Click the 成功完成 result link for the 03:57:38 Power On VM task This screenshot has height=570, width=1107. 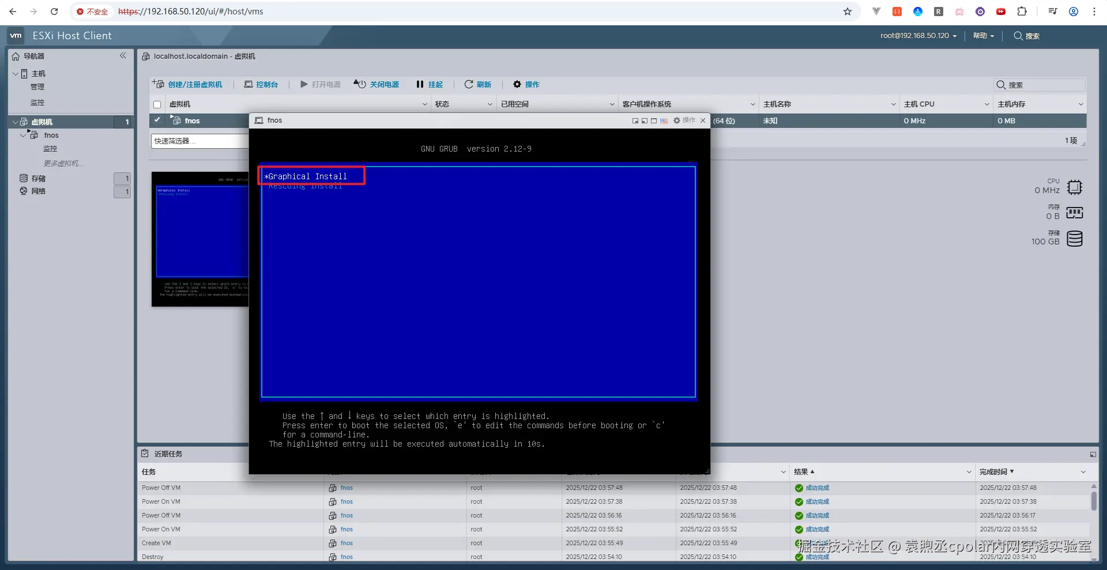coord(818,501)
